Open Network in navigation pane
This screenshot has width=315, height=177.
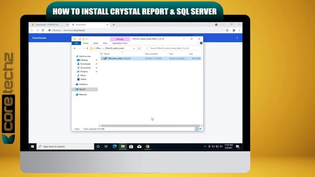83,94
